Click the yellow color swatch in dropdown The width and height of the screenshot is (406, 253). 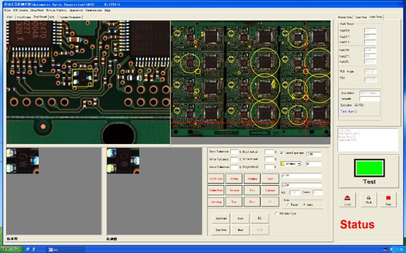point(283,164)
